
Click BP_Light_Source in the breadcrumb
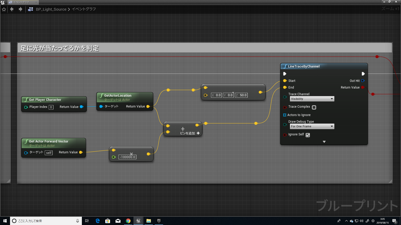(51, 9)
